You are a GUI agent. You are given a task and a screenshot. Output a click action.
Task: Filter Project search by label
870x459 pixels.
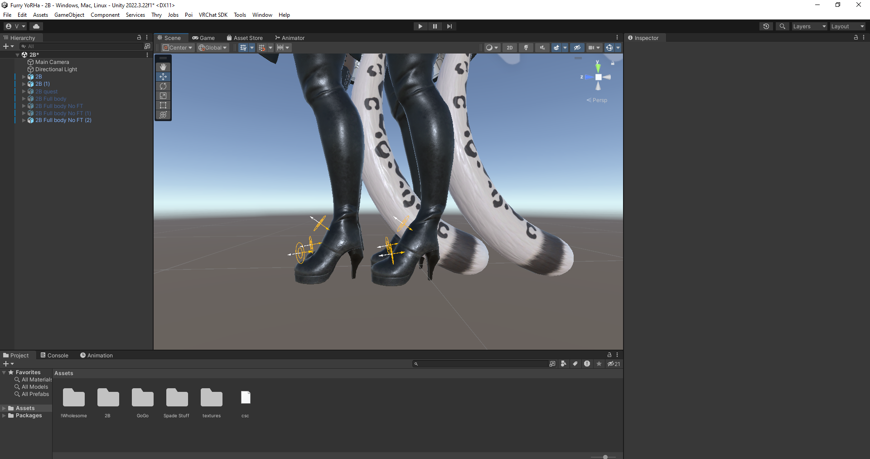(575, 364)
